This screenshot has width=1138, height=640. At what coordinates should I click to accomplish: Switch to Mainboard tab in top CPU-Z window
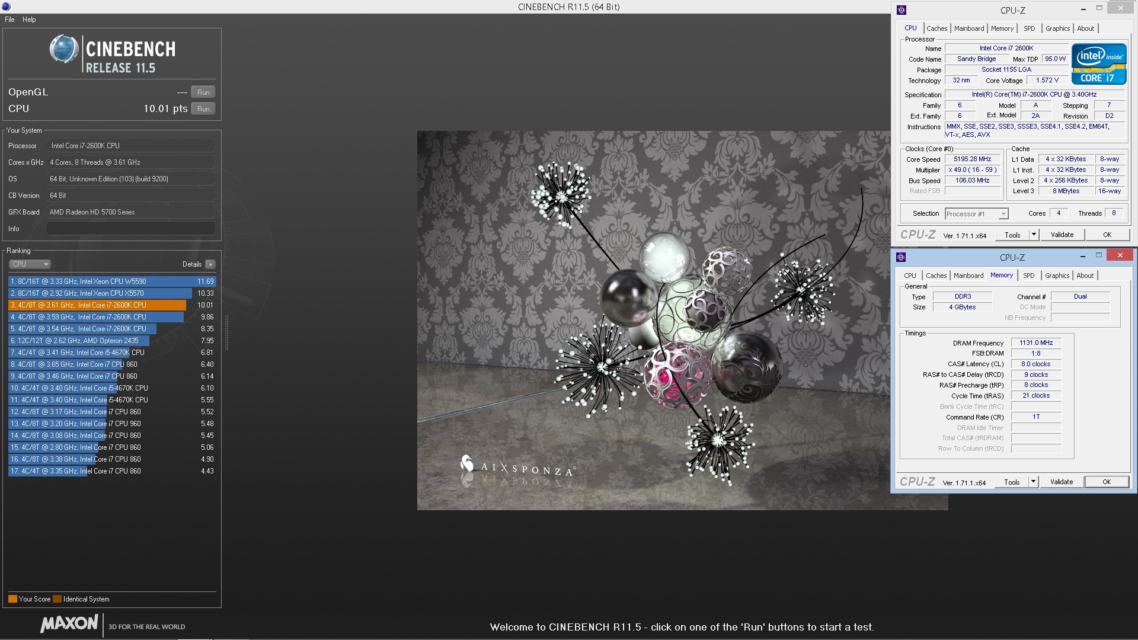969,28
